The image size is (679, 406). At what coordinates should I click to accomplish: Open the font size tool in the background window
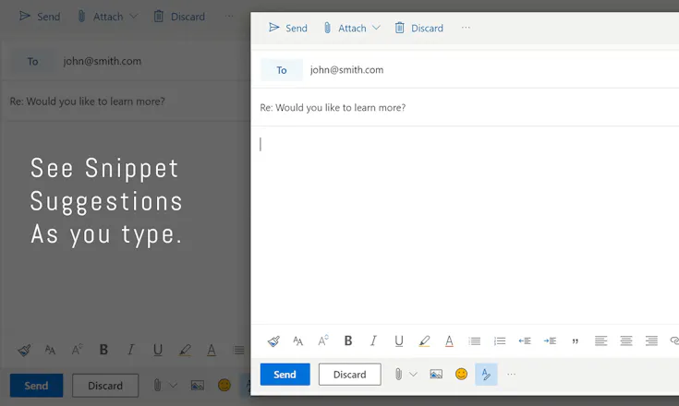50,350
